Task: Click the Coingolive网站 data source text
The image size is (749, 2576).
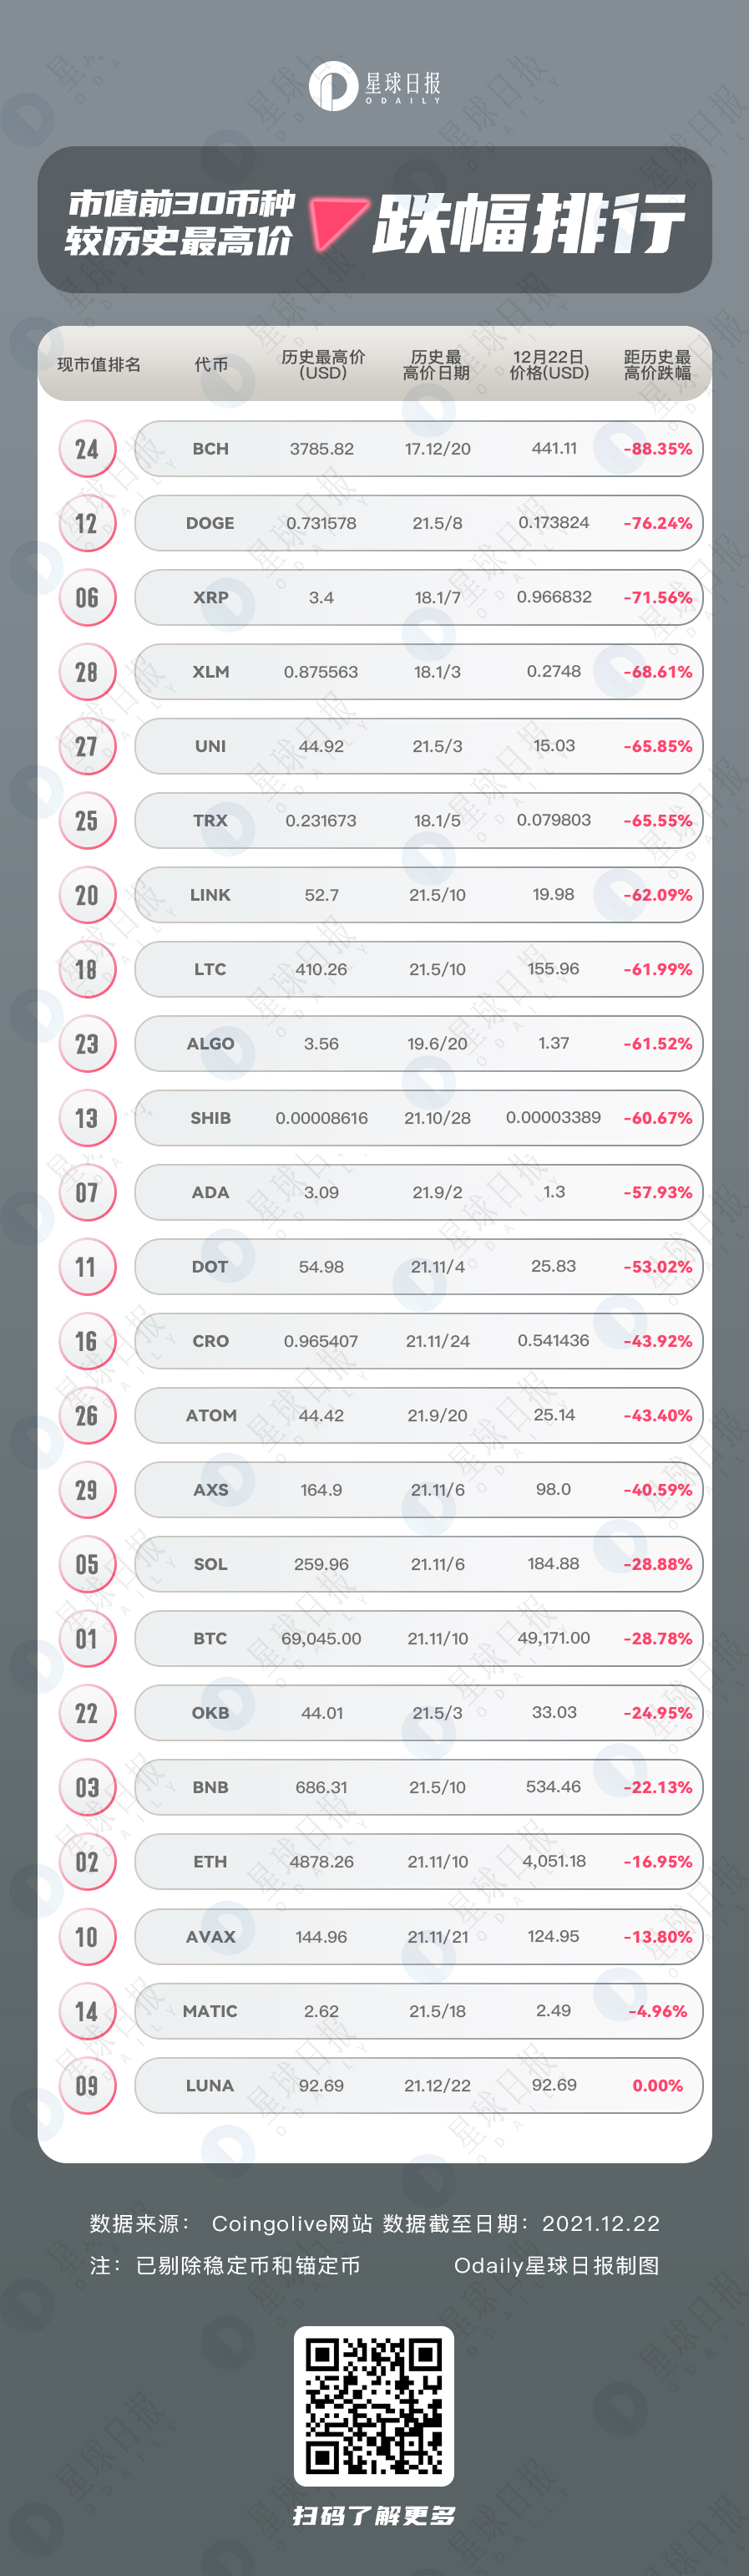Action: point(292,2223)
